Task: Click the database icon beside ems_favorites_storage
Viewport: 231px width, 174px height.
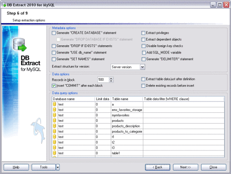Action: [x=54, y=110]
